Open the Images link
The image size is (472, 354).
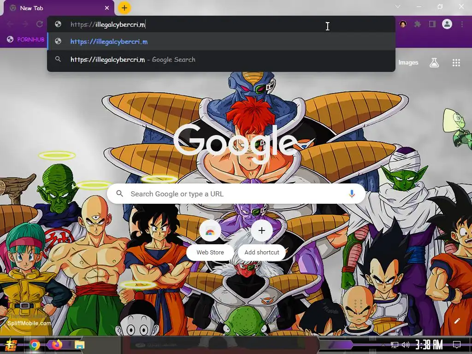pyautogui.click(x=408, y=63)
